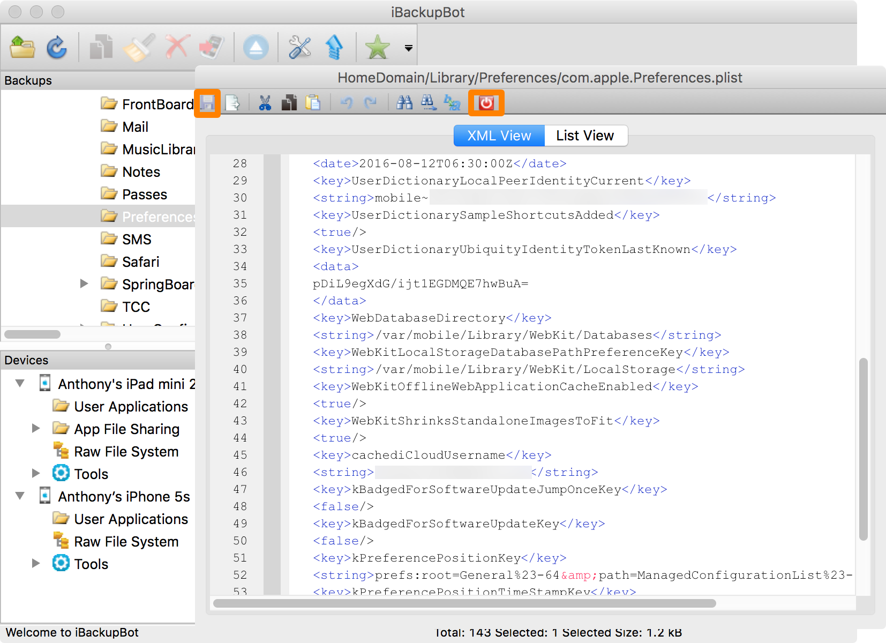The image size is (886, 643).
Task: Click the kPreferencePositionKey key line
Action: (x=439, y=558)
